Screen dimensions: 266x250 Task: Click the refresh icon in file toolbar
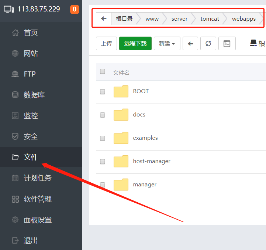click(x=208, y=44)
